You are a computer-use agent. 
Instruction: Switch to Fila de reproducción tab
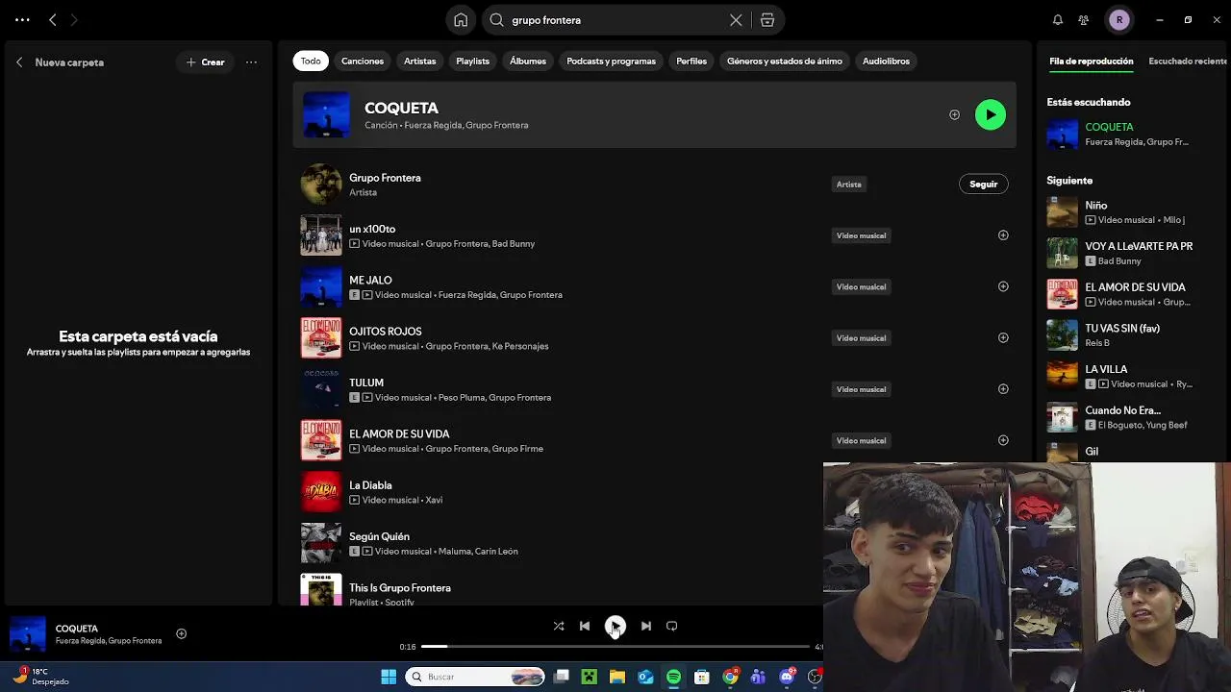(x=1091, y=62)
